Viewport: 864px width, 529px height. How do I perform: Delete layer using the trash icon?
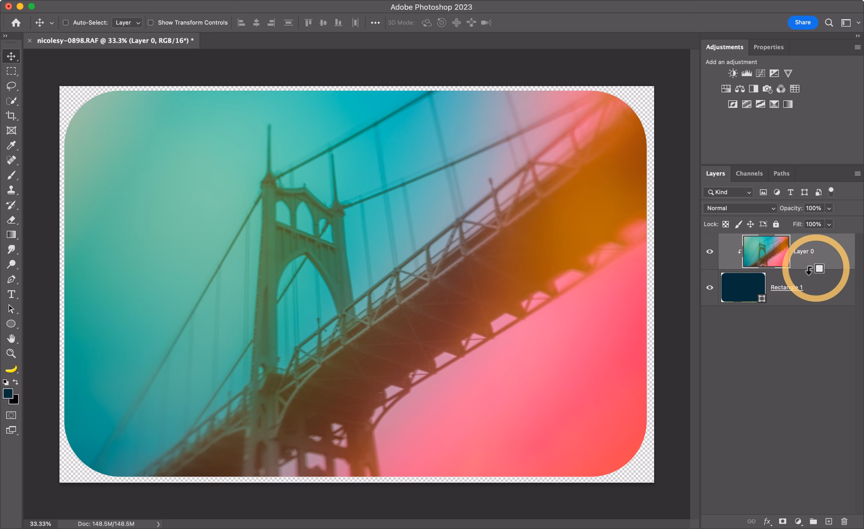pyautogui.click(x=845, y=520)
